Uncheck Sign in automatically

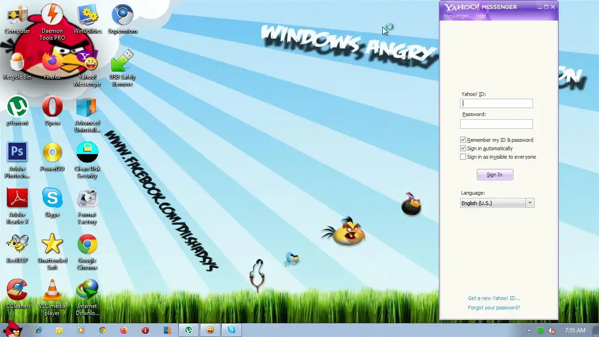pyautogui.click(x=463, y=148)
